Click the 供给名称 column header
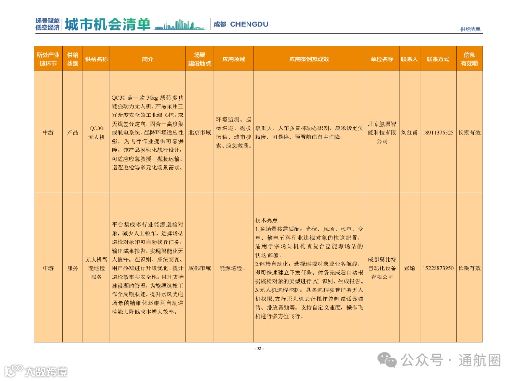 [x=96, y=59]
